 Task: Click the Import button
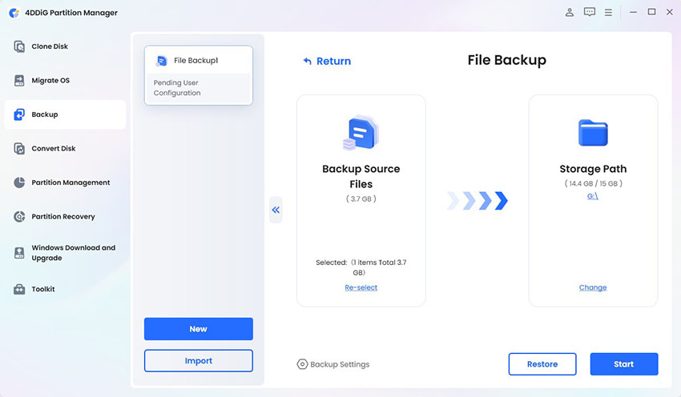(199, 360)
